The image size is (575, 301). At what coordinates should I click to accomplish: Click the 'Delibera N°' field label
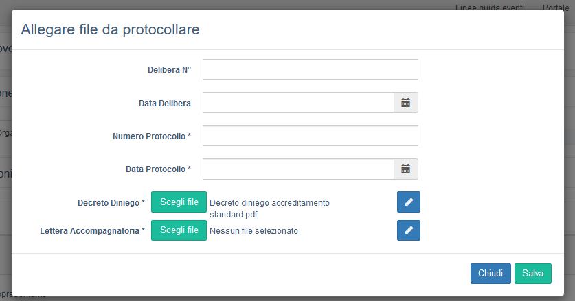(x=169, y=70)
